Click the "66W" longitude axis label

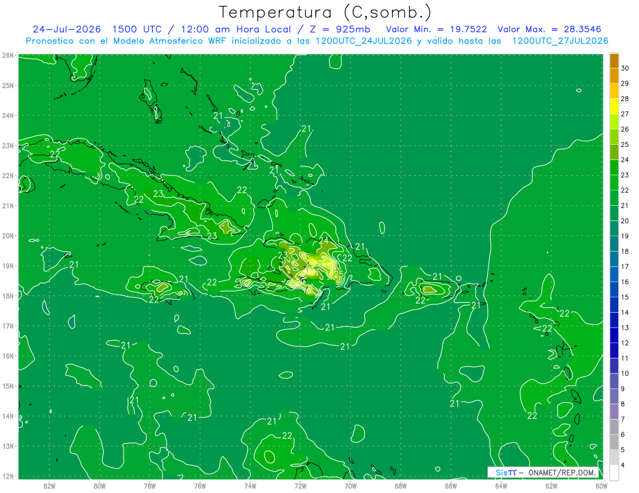click(450, 486)
